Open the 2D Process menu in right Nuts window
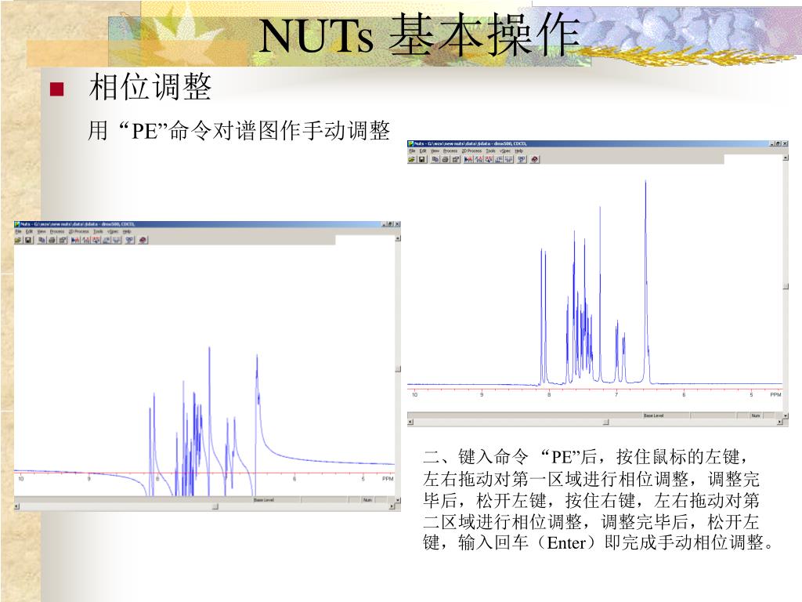The height and width of the screenshot is (602, 802). click(471, 151)
